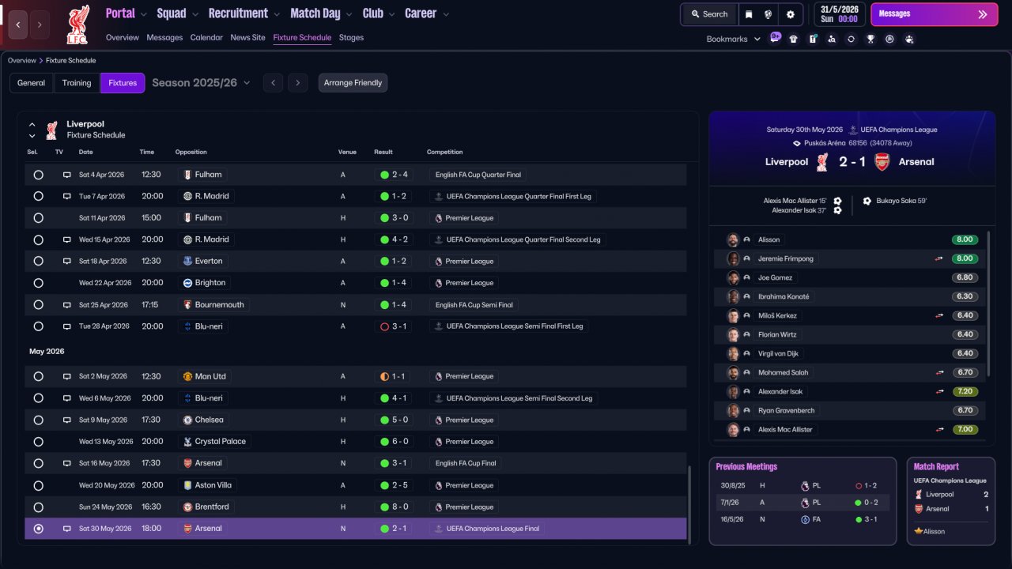This screenshot has height=569, width=1012.
Task: Click TV icon on Chelsea row
Action: 67,420
